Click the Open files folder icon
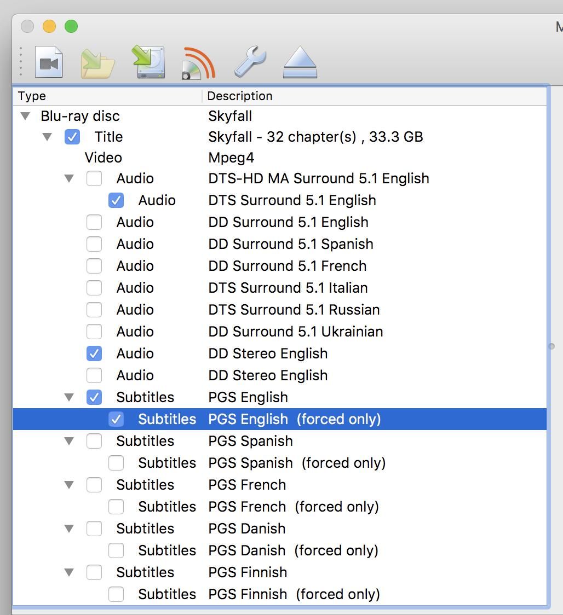This screenshot has width=563, height=615. tap(98, 63)
